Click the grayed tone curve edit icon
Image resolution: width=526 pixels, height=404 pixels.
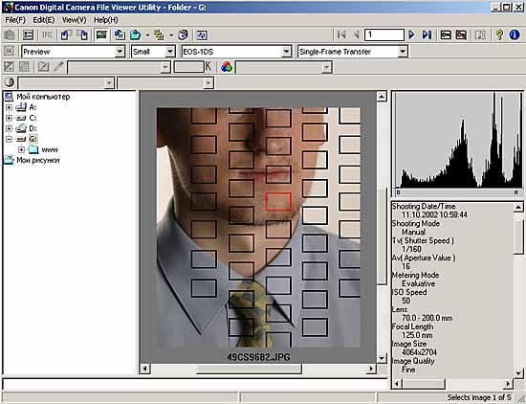43,66
